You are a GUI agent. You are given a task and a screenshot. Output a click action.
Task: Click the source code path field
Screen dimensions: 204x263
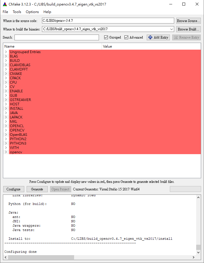tap(108, 21)
